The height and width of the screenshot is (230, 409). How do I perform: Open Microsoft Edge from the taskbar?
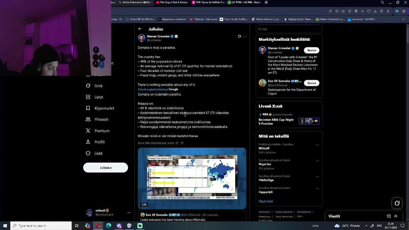(109, 226)
